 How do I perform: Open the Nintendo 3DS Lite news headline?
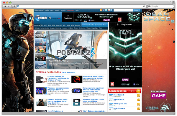coord(94,100)
